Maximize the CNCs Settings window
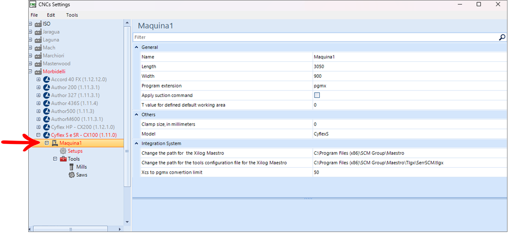Image resolution: width=509 pixels, height=234 pixels. [479, 4]
